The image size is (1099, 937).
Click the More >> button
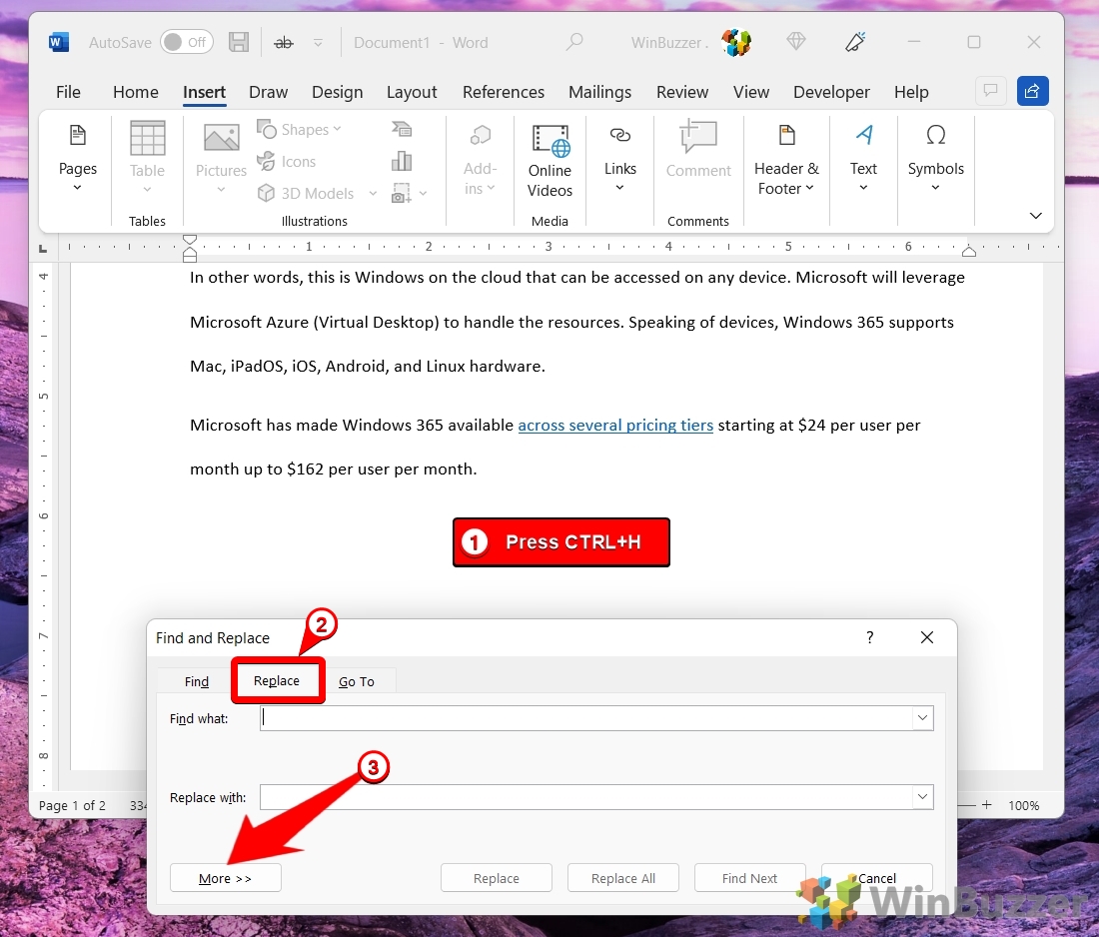tap(225, 878)
